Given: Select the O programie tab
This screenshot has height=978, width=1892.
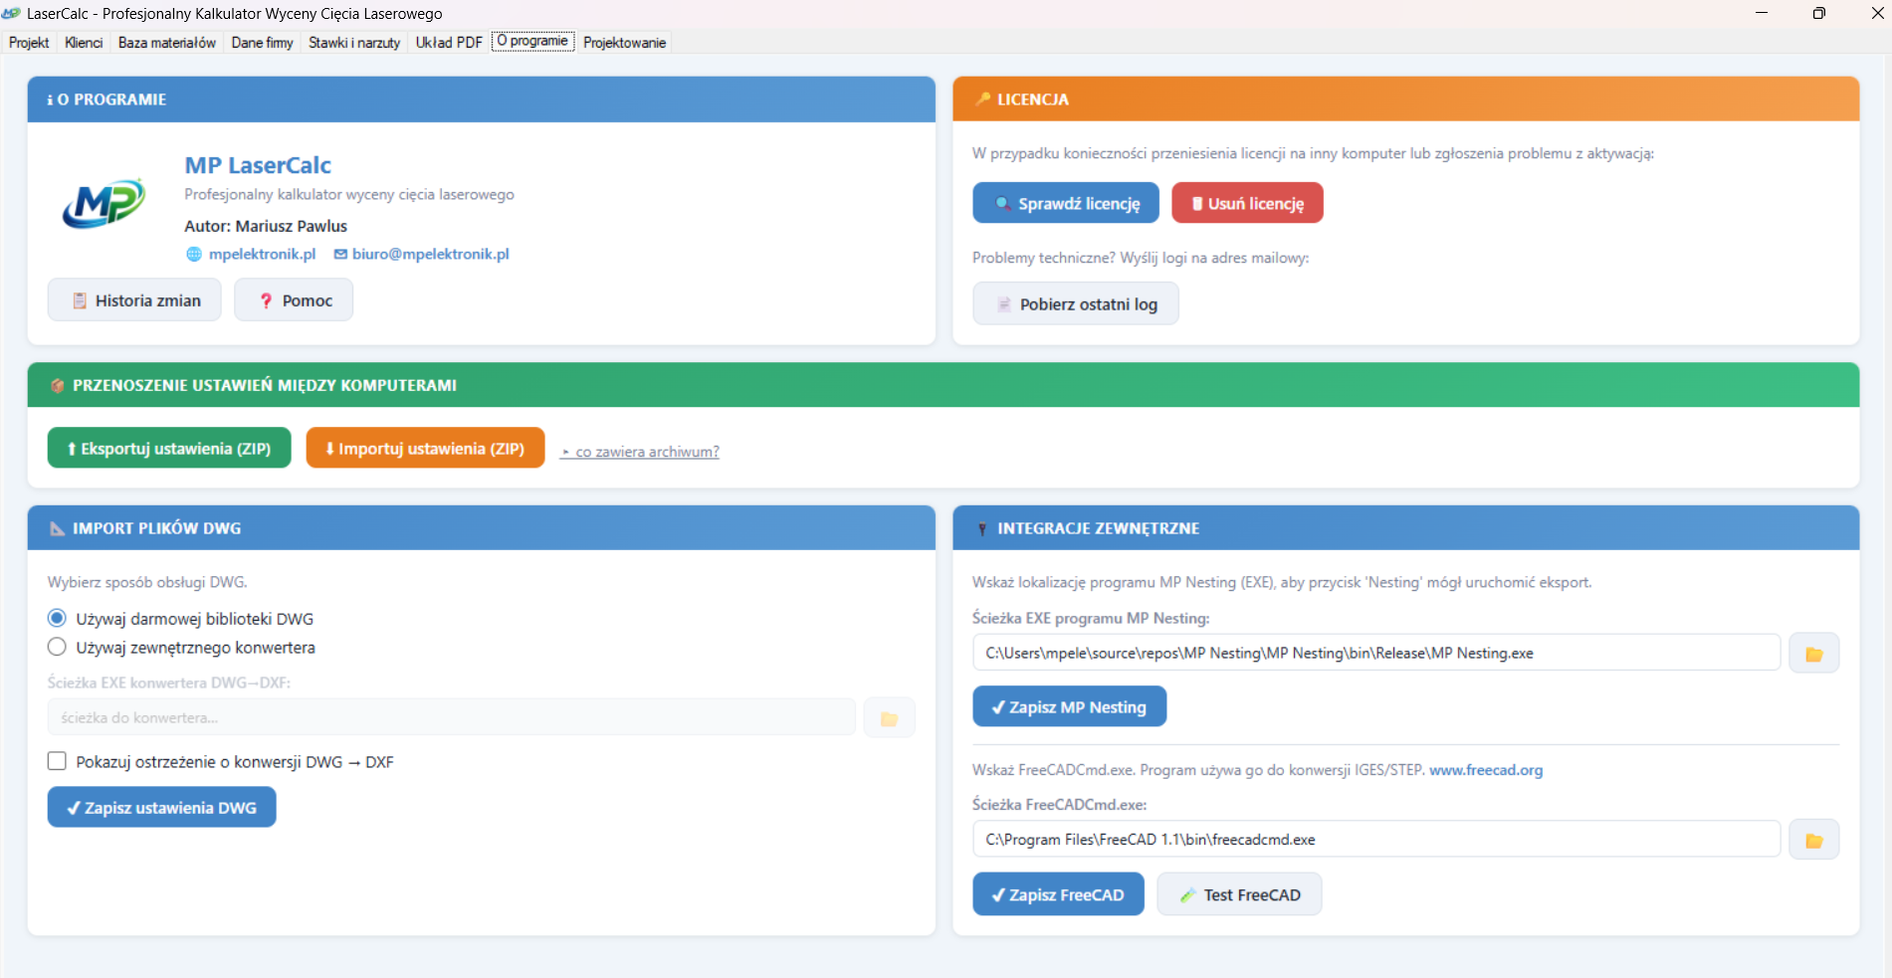Looking at the screenshot, I should click(532, 41).
